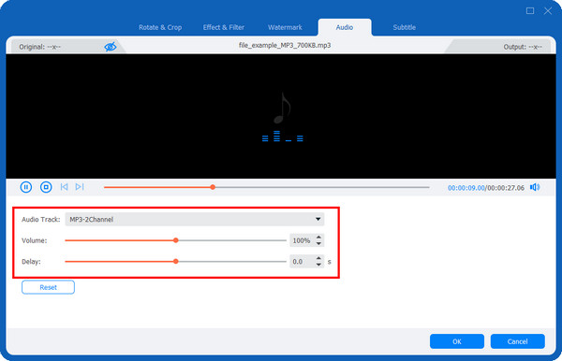Image resolution: width=562 pixels, height=361 pixels.
Task: Stop playback with the stop icon
Action: pos(46,187)
